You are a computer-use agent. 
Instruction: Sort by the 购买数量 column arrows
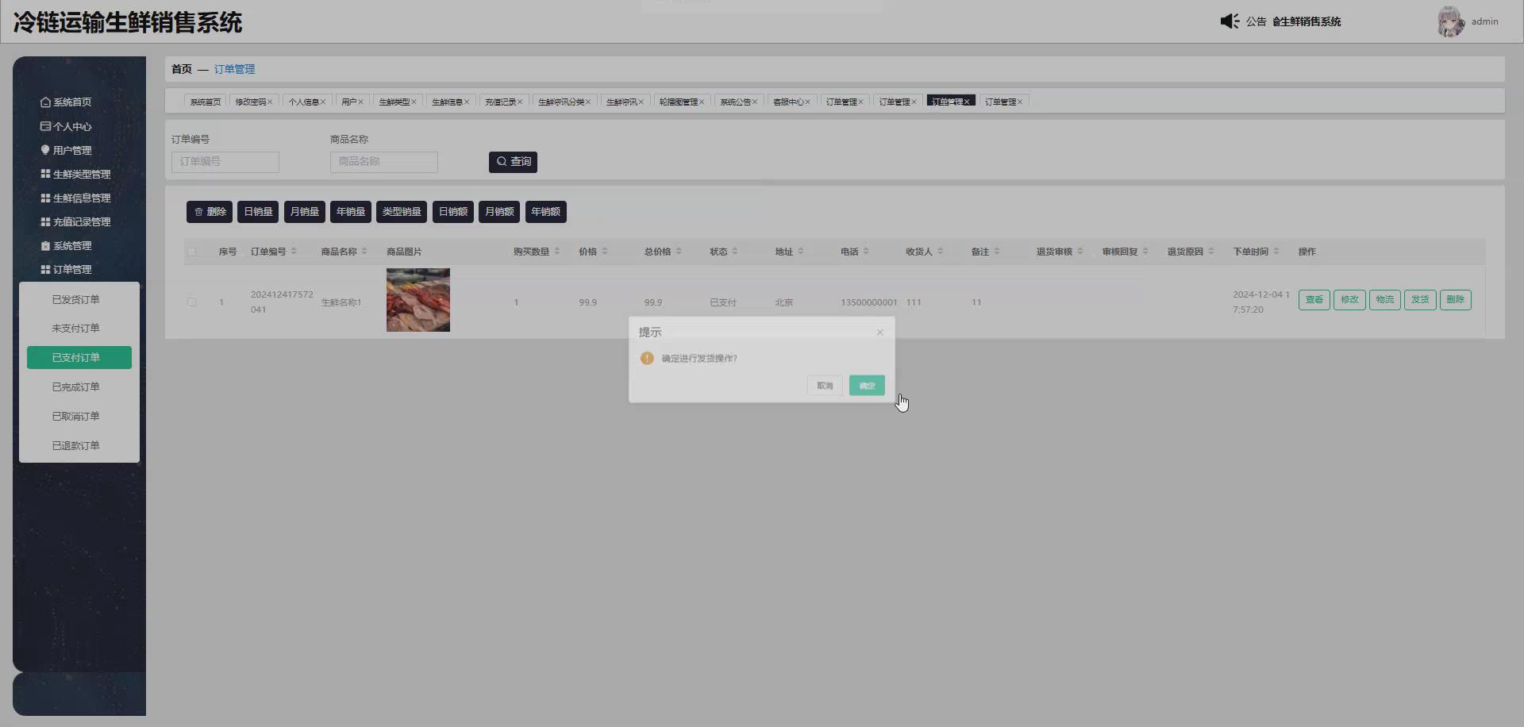[557, 252]
